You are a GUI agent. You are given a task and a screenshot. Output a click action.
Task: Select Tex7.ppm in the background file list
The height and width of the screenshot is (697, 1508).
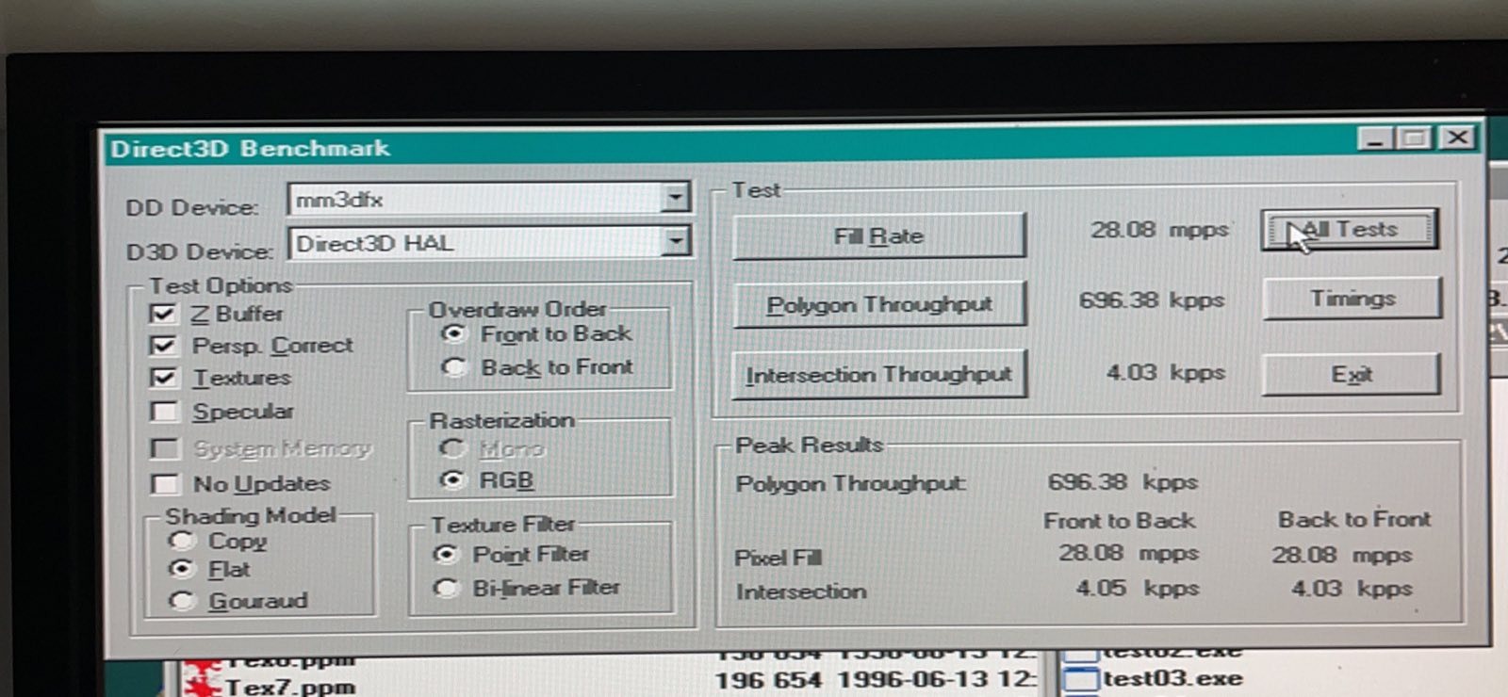[x=289, y=687]
